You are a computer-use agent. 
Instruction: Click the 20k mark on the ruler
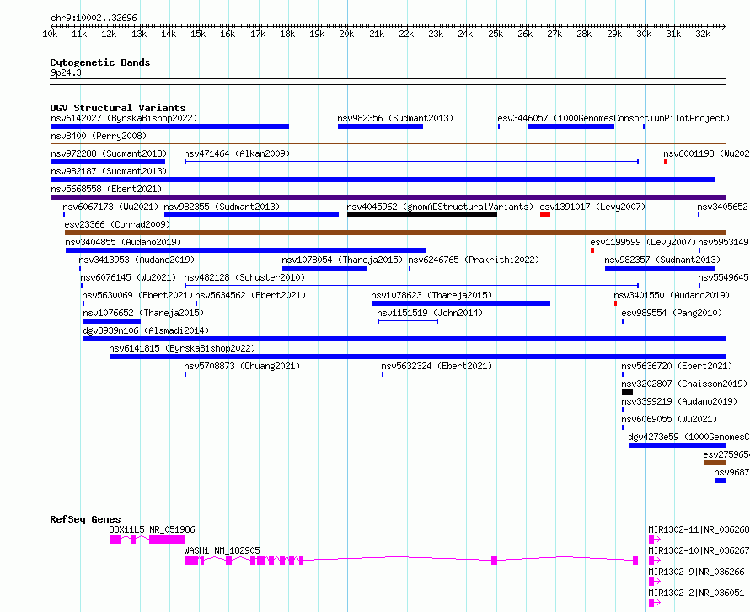[347, 34]
